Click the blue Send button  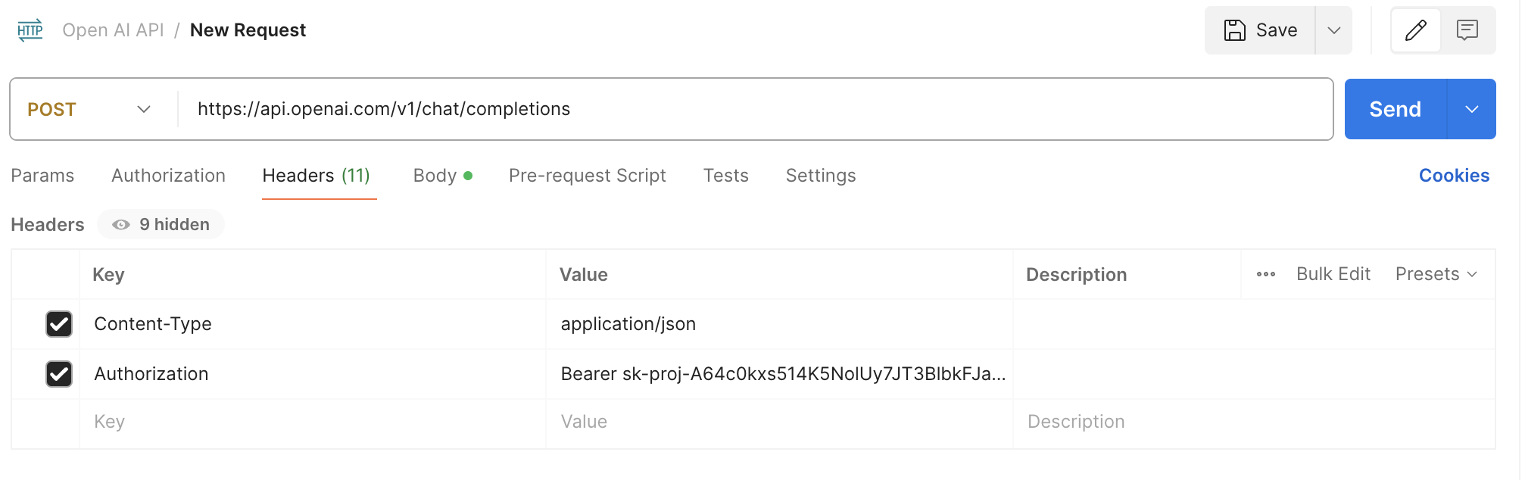[1395, 109]
